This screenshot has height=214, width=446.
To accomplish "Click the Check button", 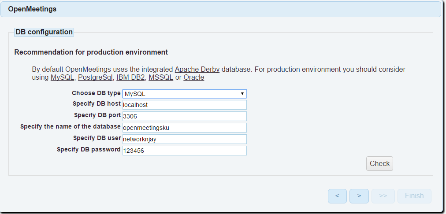I will [379, 163].
